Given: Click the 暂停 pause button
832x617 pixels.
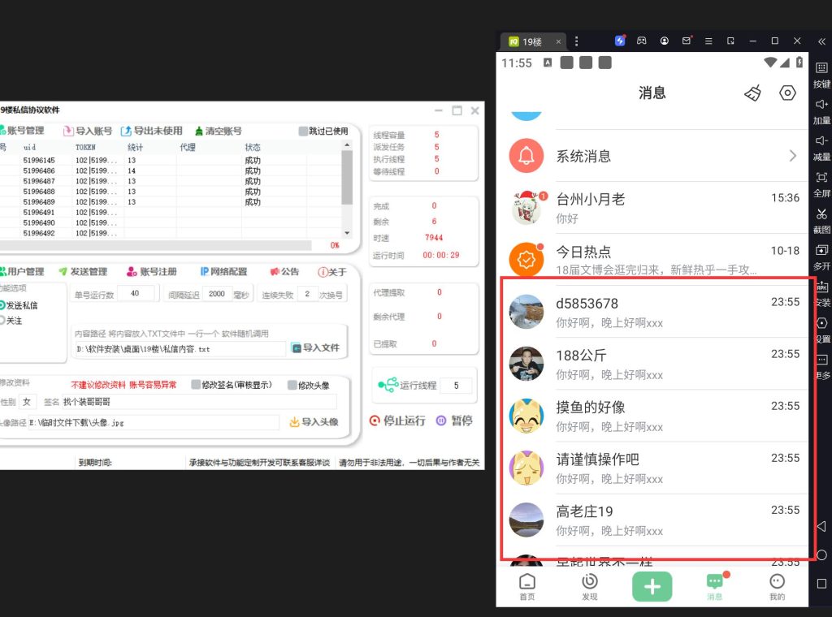Looking at the screenshot, I should point(453,421).
